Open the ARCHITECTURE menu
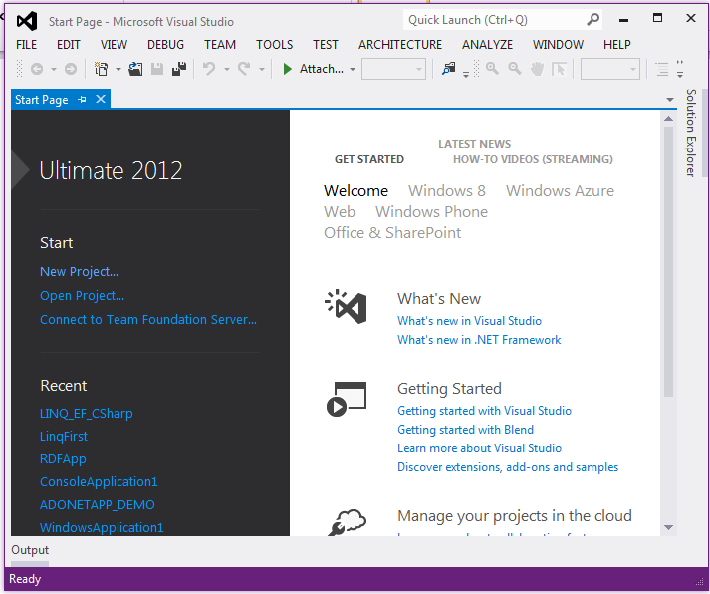The height and width of the screenshot is (594, 710). (x=400, y=45)
